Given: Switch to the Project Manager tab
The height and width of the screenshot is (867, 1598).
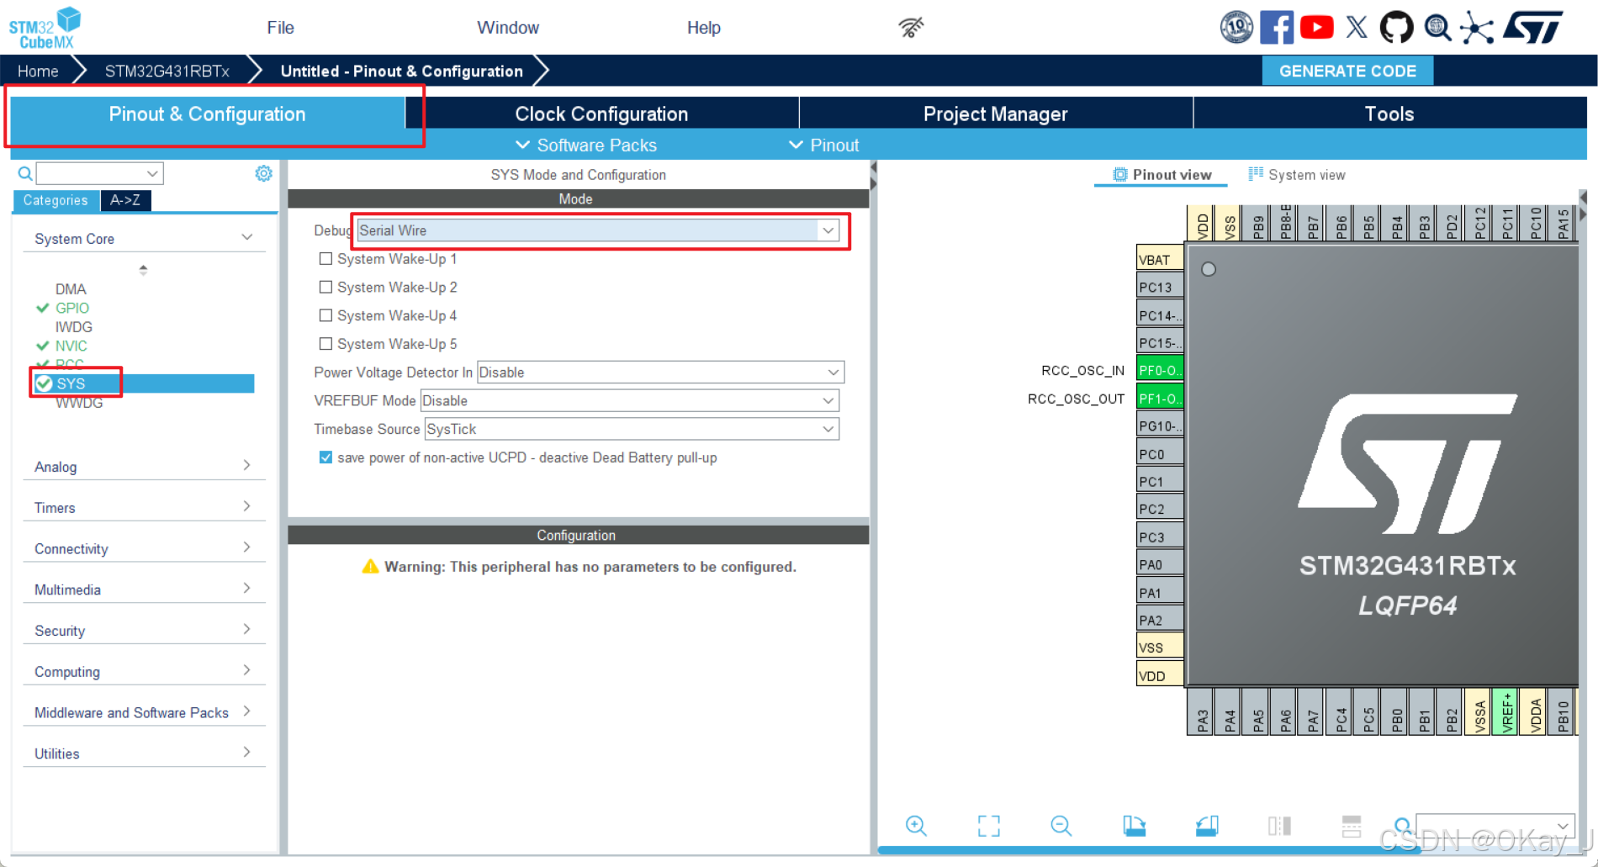Looking at the screenshot, I should pos(996,114).
